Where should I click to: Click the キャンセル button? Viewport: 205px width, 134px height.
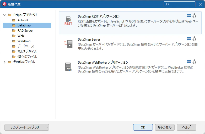coord(165,127)
